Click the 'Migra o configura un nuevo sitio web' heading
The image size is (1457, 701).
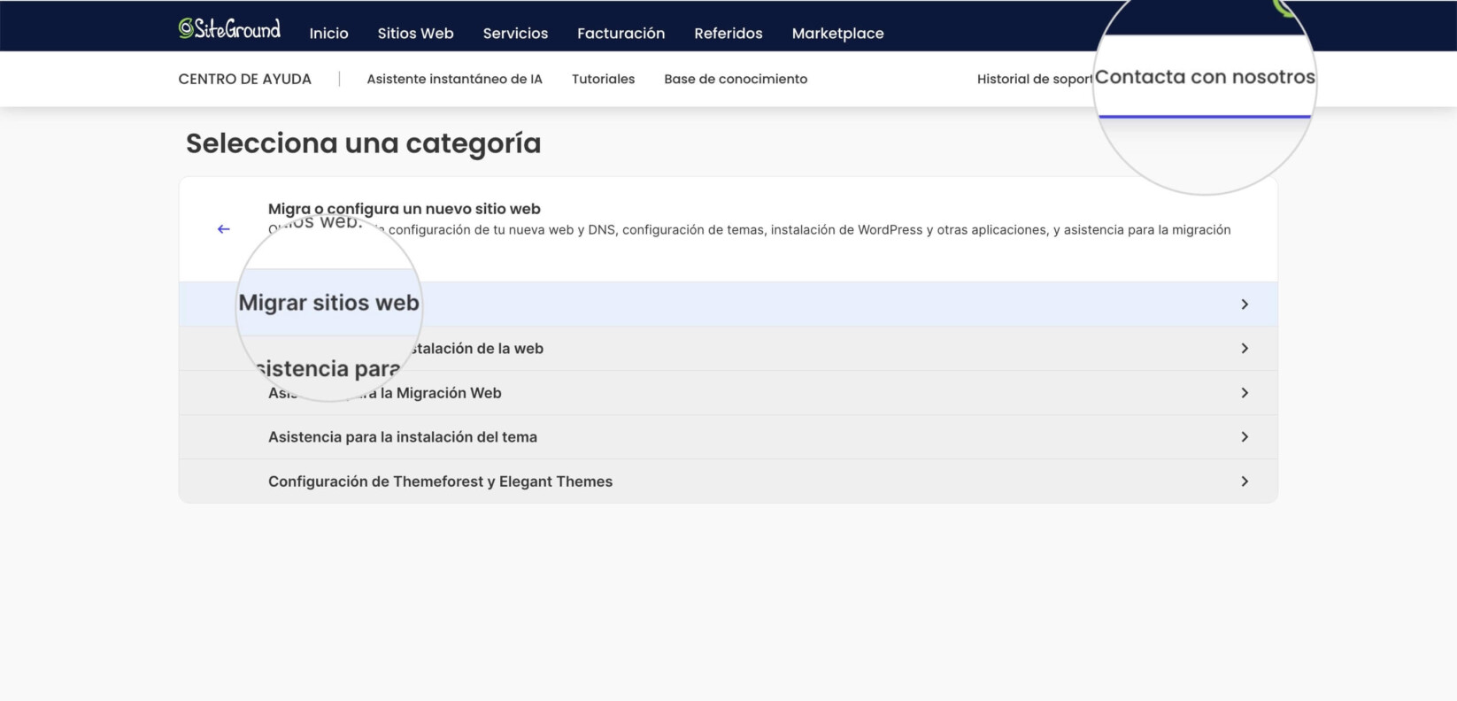404,209
